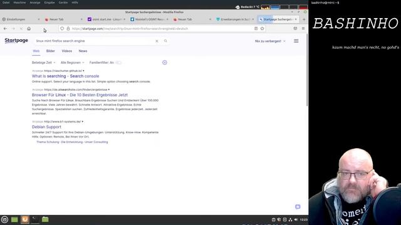Open the Datei menu of the VM window

[6, 2]
